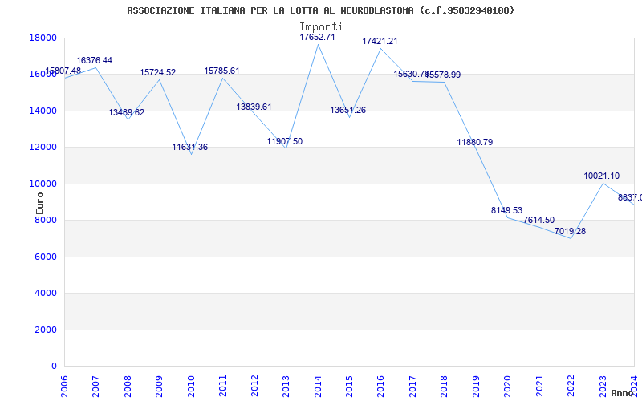Click the 2009 x-axis year label

pos(159,386)
